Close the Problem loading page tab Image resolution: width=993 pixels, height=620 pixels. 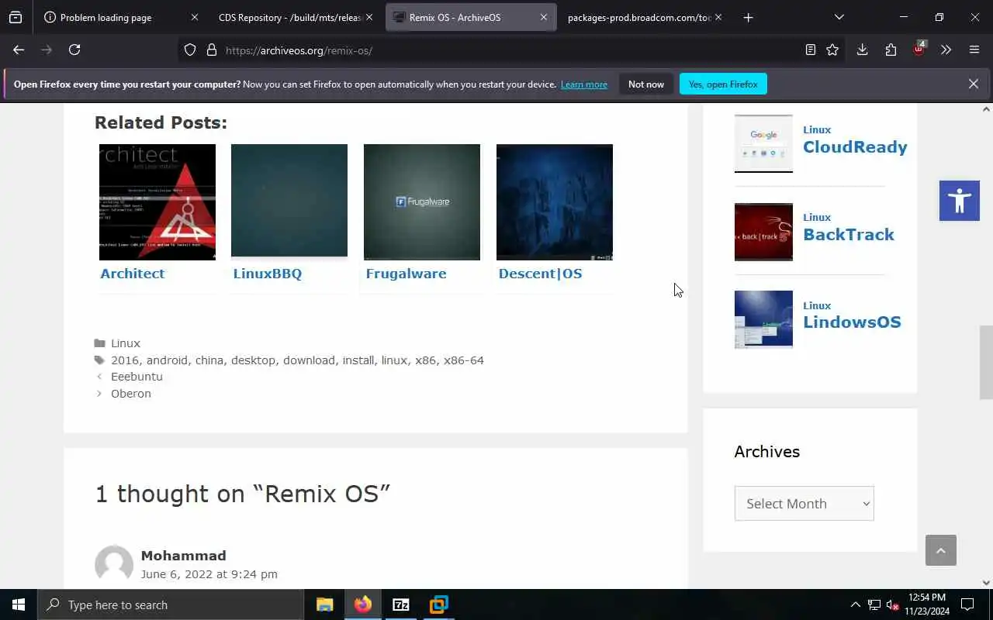[194, 17]
